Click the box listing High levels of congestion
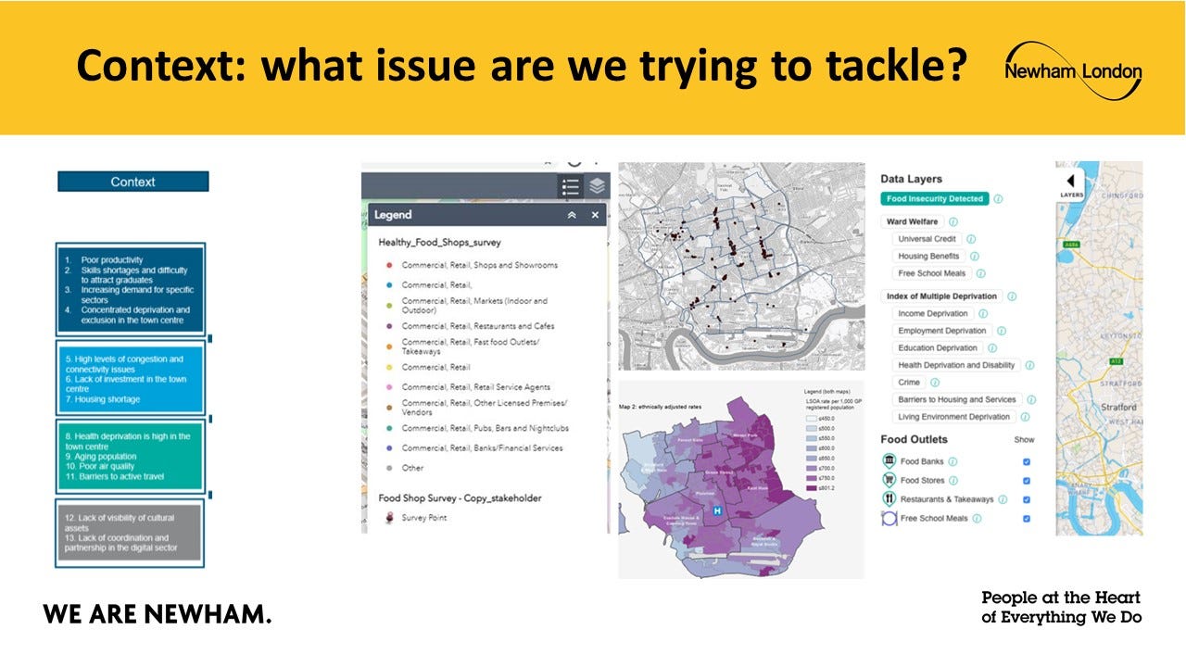 tap(129, 378)
